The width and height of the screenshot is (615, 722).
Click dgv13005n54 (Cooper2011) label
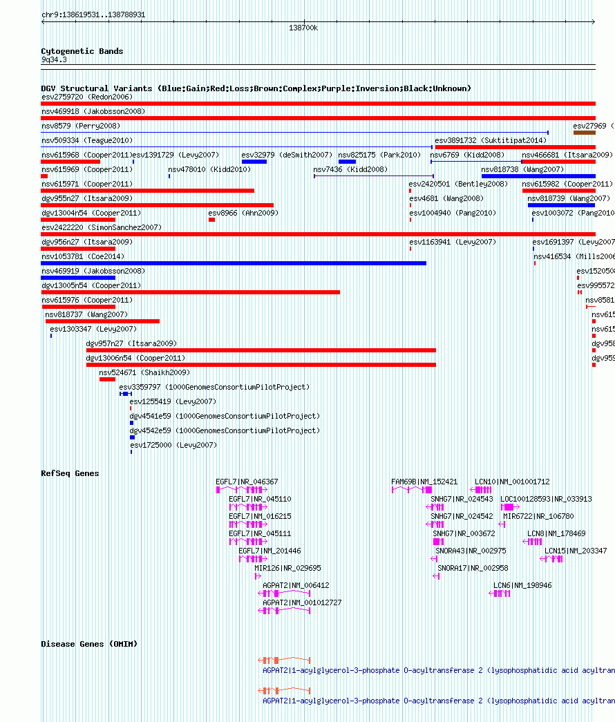pyautogui.click(x=91, y=285)
